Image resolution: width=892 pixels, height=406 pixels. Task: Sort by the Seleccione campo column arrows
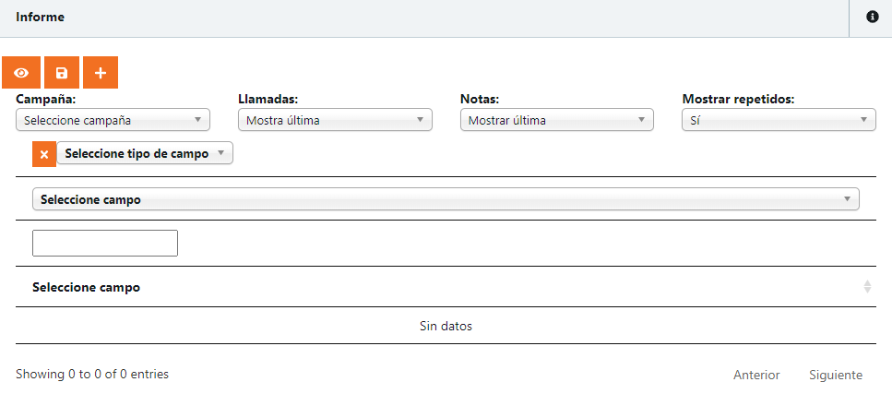click(x=867, y=287)
